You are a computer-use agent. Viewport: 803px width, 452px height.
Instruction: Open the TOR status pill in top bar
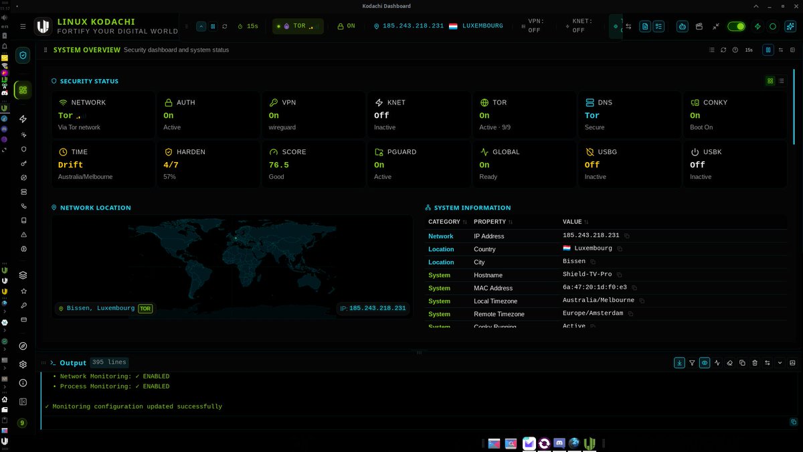(x=298, y=26)
